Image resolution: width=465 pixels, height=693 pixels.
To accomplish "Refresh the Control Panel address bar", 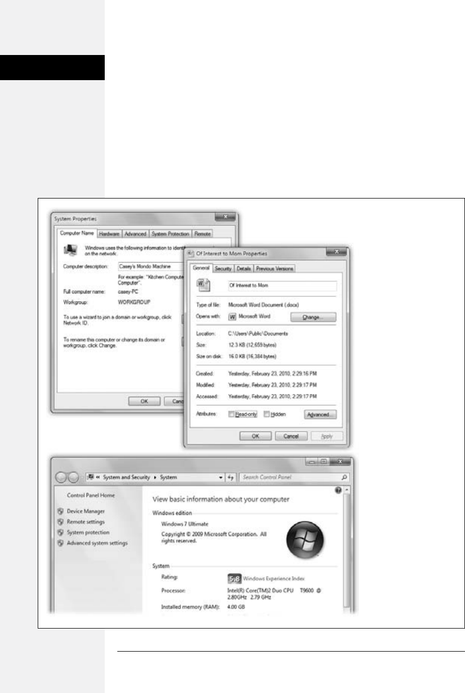I will pos(231,478).
